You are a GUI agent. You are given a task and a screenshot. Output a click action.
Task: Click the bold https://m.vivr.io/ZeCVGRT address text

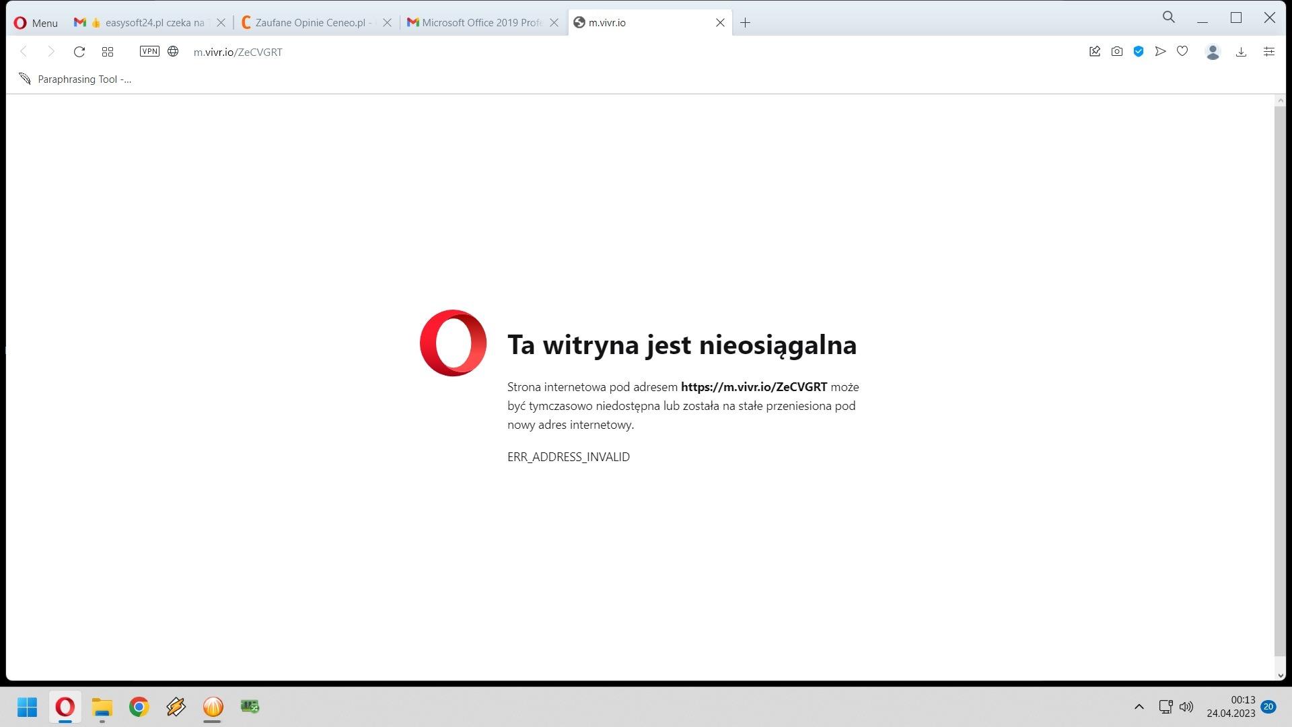754,387
